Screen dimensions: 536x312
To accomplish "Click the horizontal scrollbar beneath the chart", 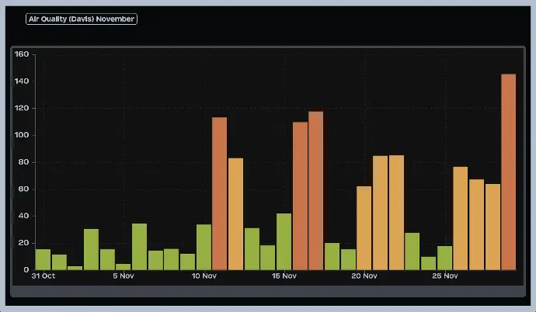I will pyautogui.click(x=268, y=291).
